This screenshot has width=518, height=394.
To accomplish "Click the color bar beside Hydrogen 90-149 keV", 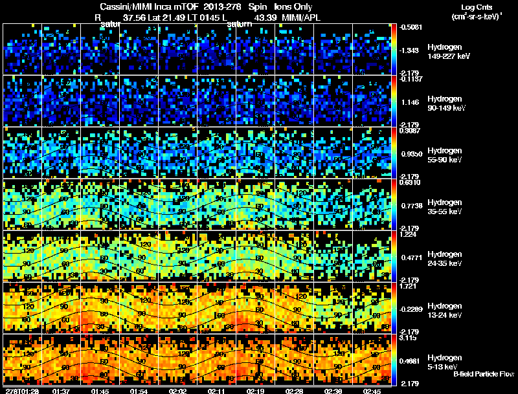I will click(394, 101).
